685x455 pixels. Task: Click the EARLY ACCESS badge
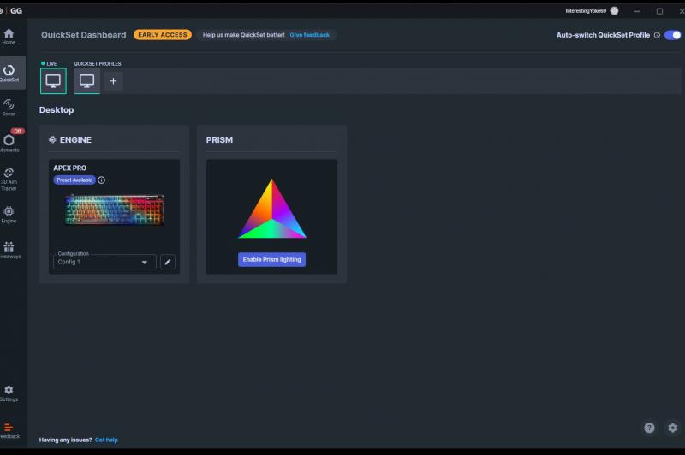coord(163,35)
